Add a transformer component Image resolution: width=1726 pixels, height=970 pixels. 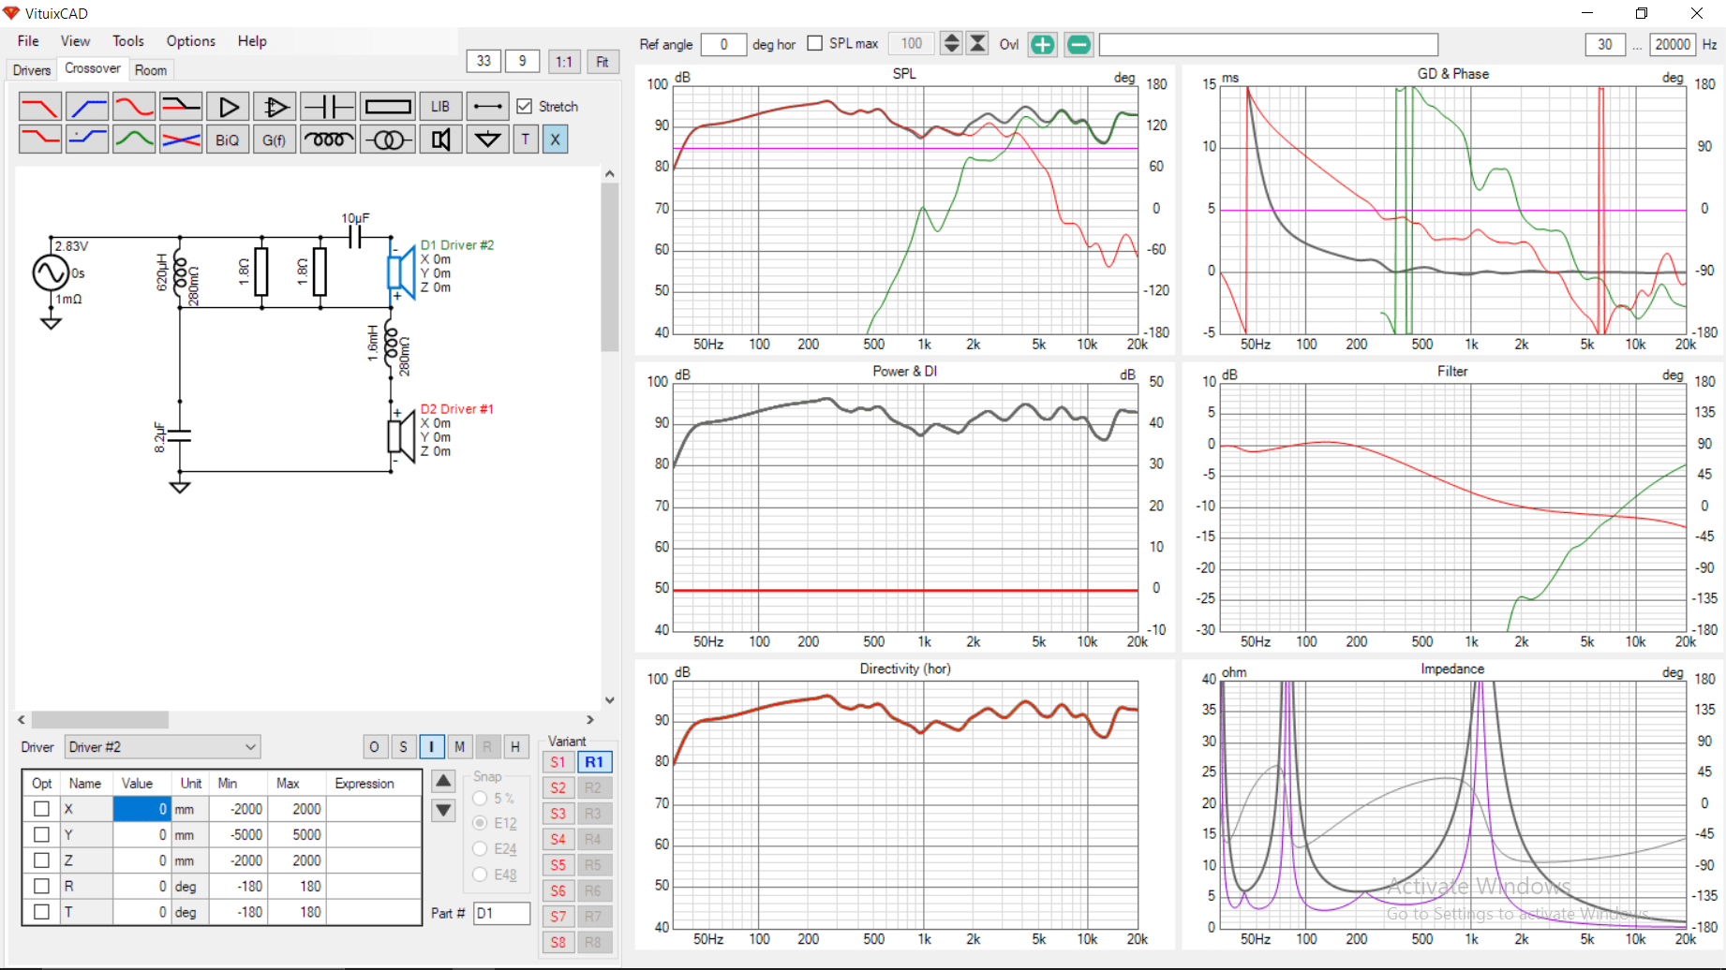[x=387, y=140]
